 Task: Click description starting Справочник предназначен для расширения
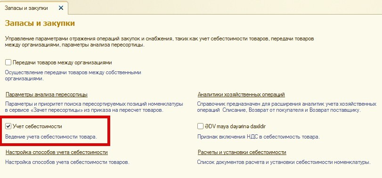click(x=287, y=107)
